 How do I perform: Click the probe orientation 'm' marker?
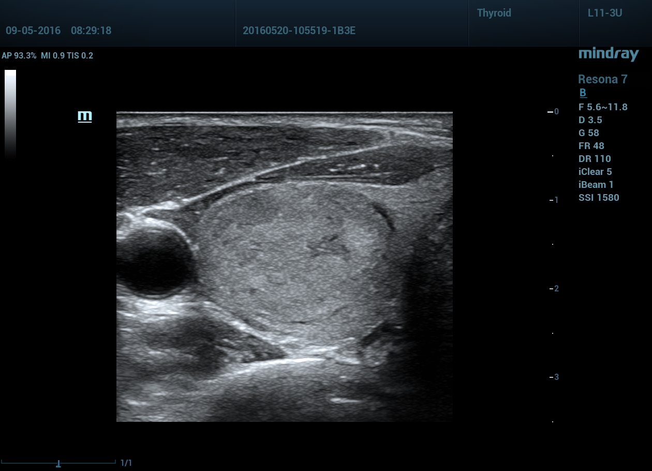(84, 116)
